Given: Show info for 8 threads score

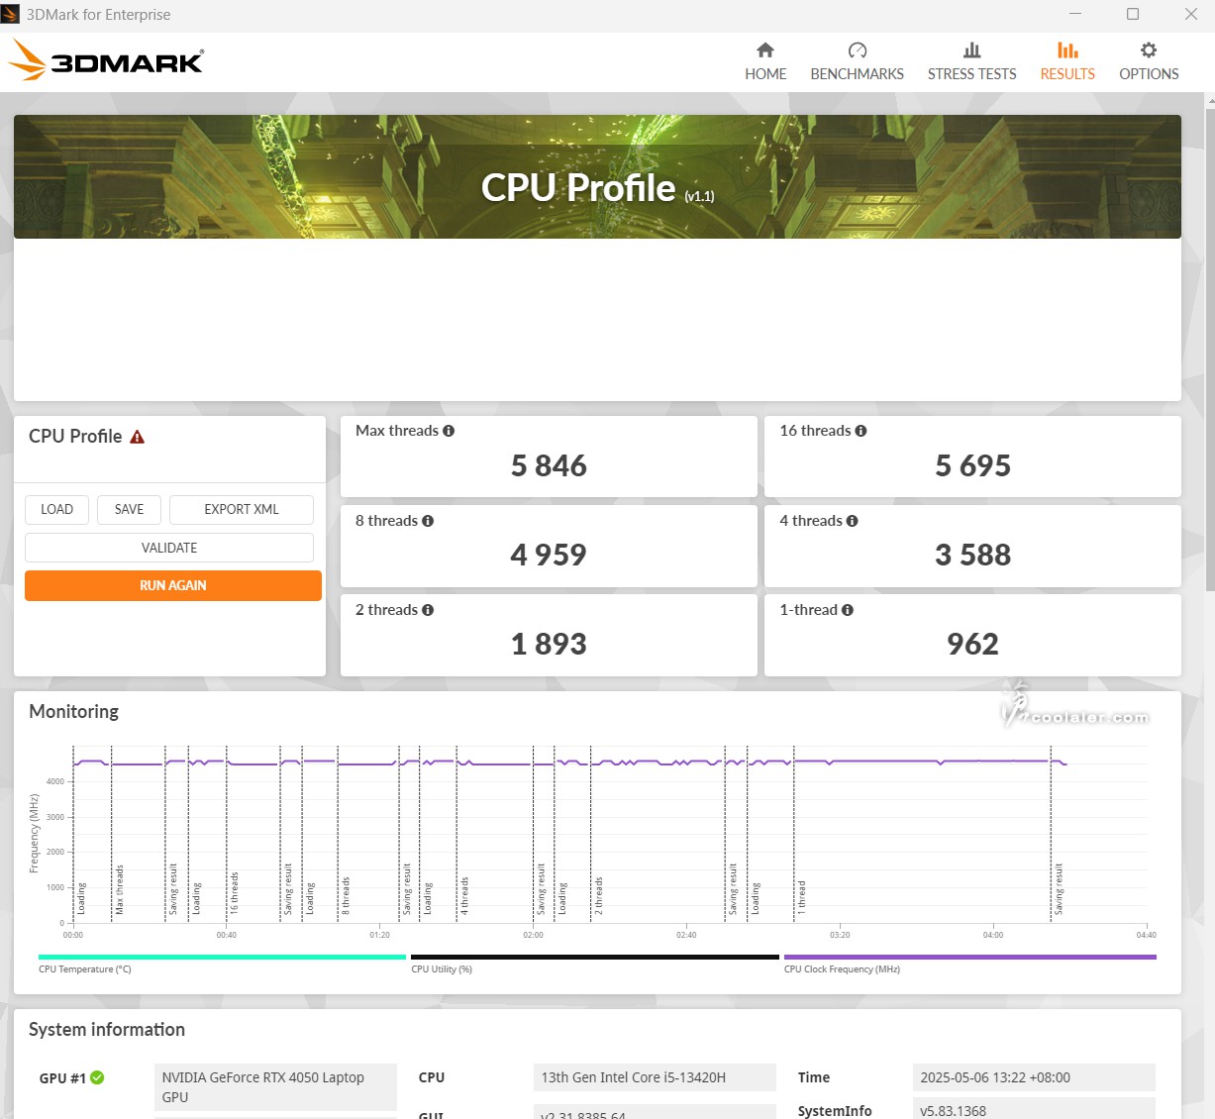Looking at the screenshot, I should pyautogui.click(x=428, y=521).
